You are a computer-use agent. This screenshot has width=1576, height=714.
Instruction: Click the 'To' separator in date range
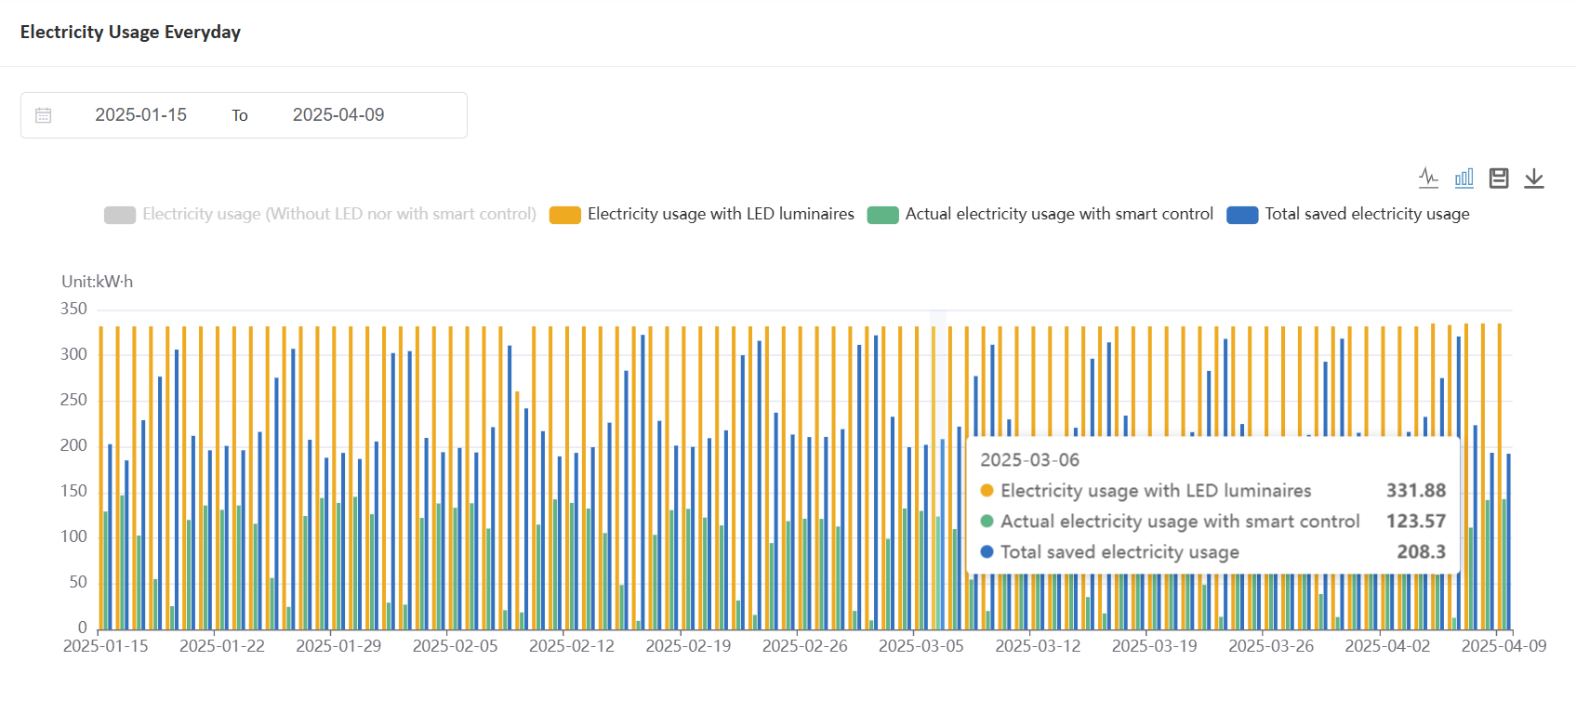pos(240,115)
